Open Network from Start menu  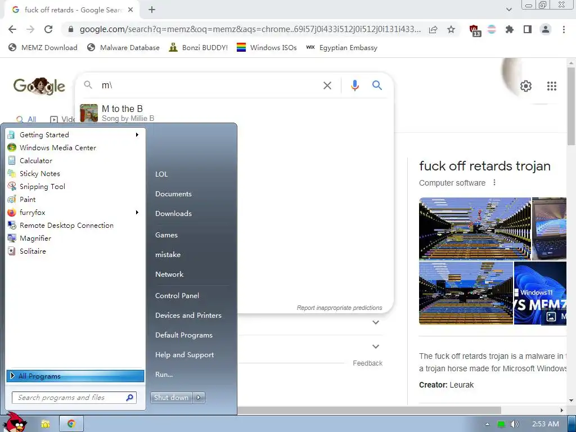pos(169,274)
